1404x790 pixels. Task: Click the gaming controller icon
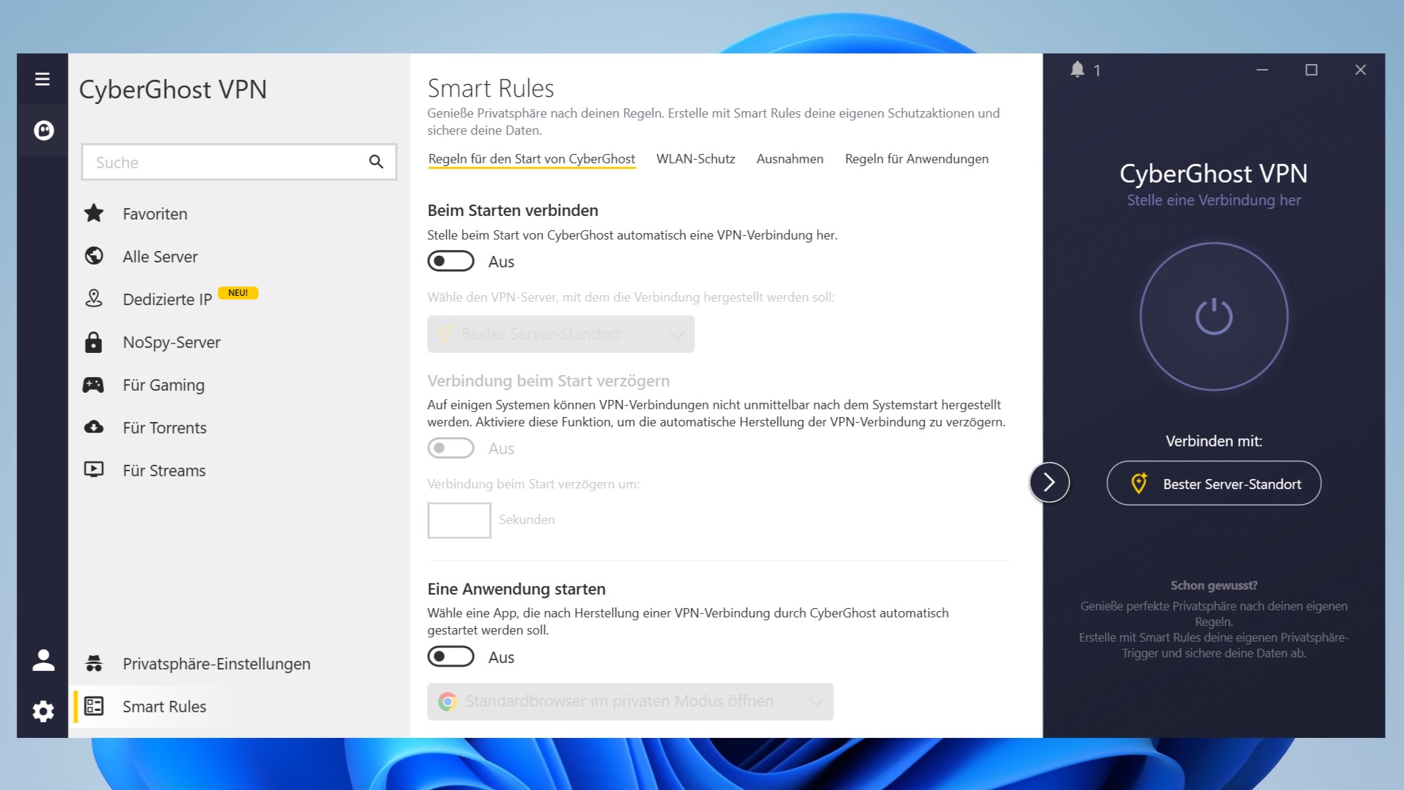(93, 385)
